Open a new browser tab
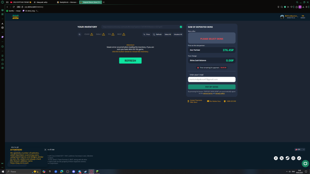The image size is (310, 174). click(x=104, y=2)
